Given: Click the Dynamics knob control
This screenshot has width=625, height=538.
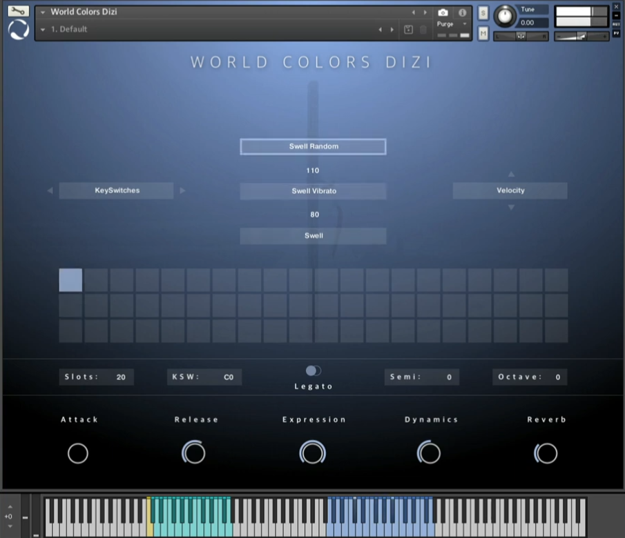Looking at the screenshot, I should pyautogui.click(x=429, y=453).
